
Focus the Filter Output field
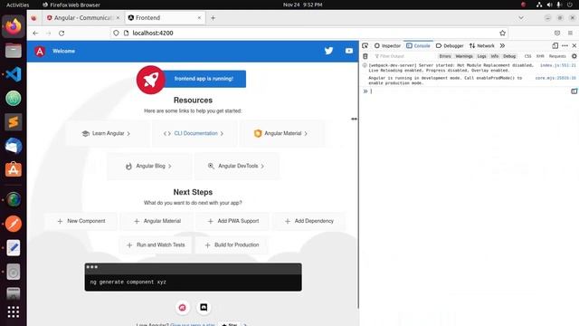404,56
